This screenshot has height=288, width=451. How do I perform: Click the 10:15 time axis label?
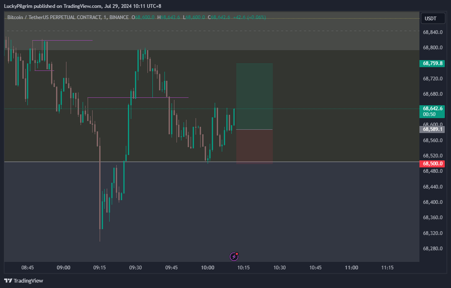click(x=243, y=268)
